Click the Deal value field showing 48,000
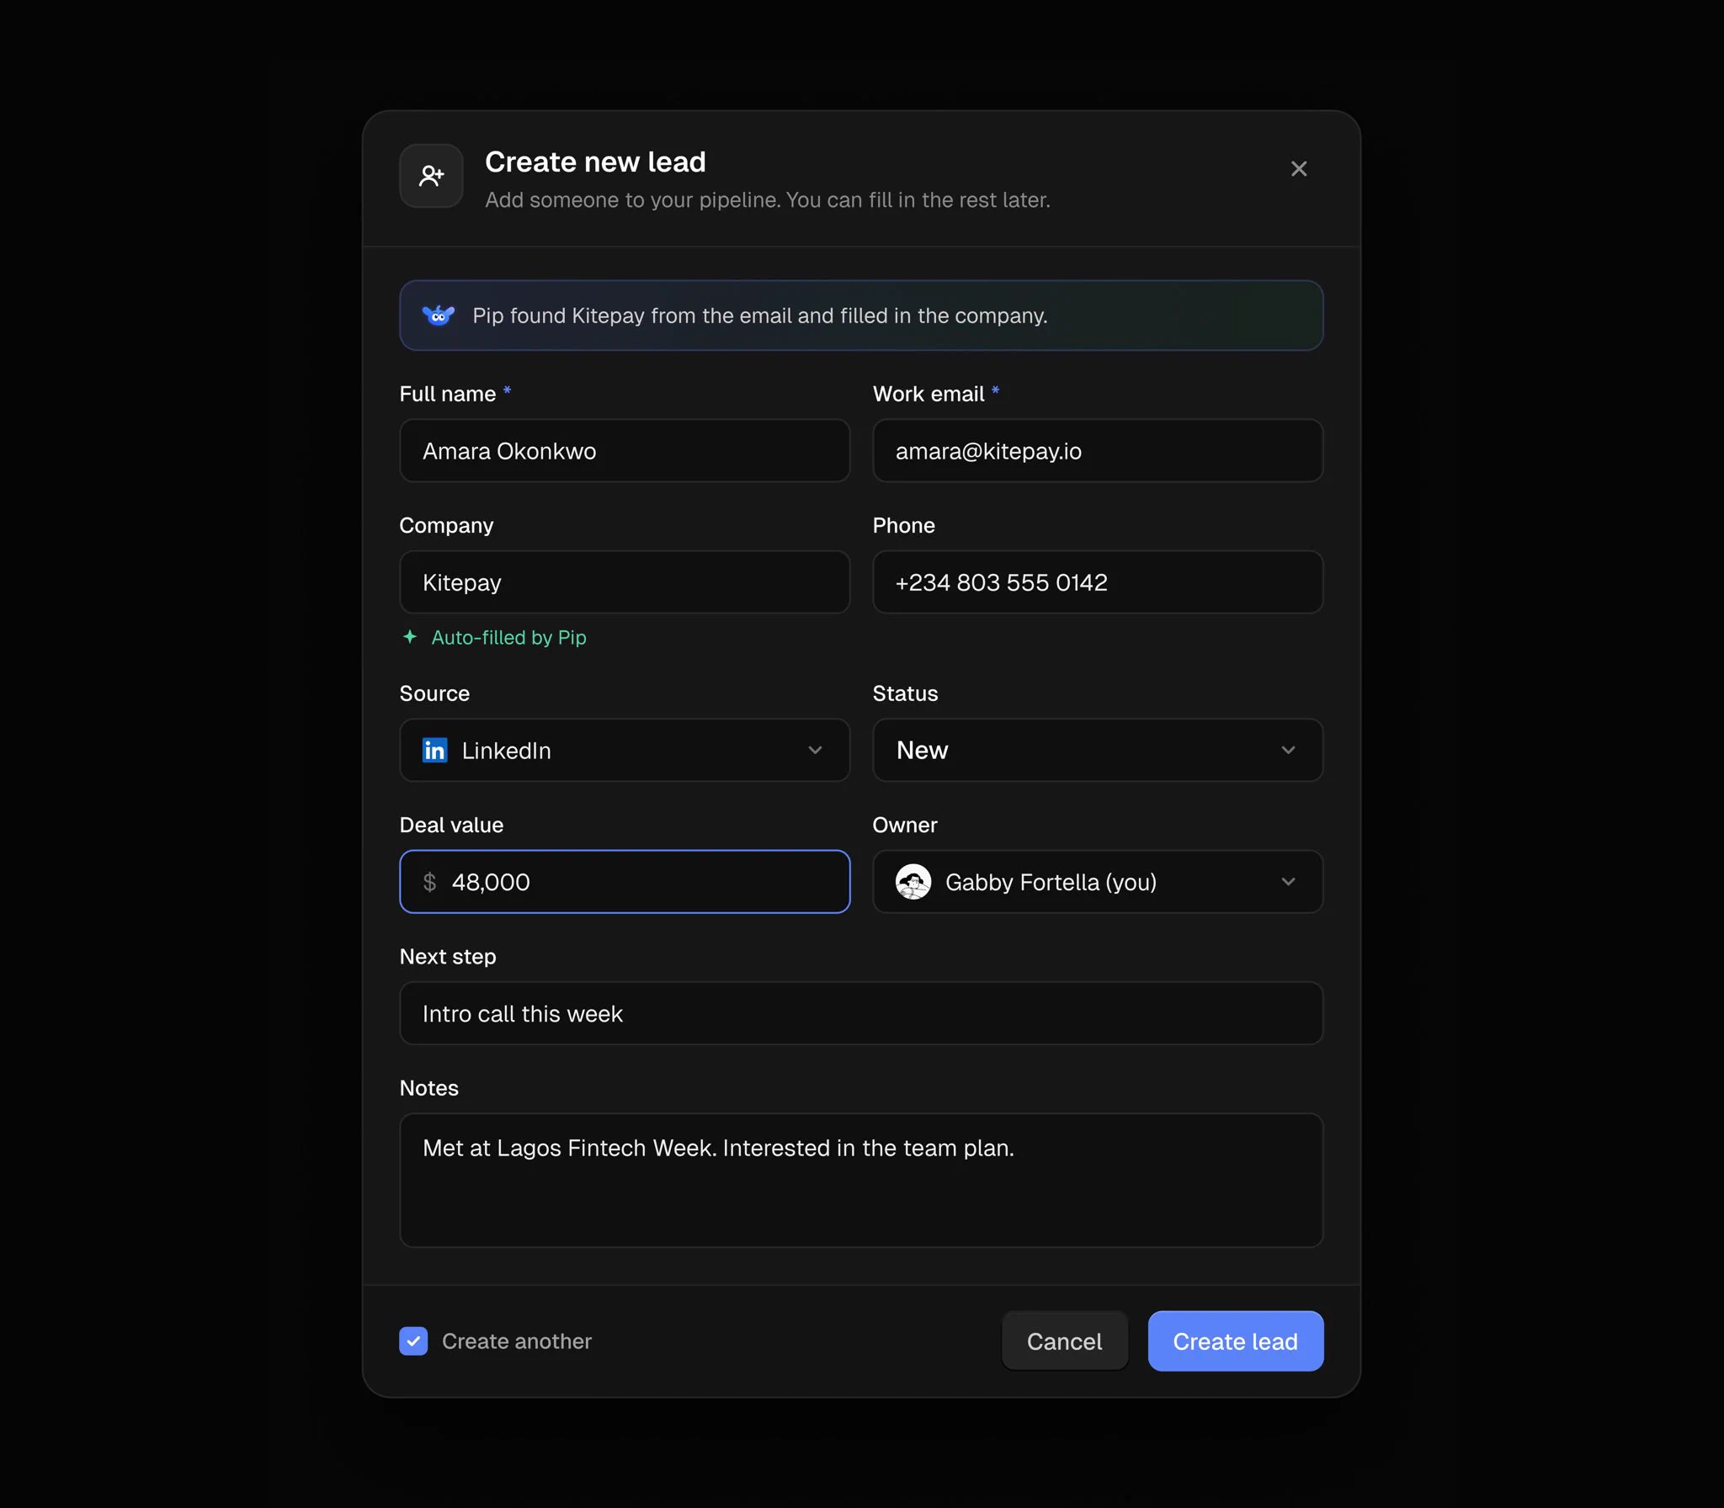Image resolution: width=1724 pixels, height=1508 pixels. click(x=625, y=882)
